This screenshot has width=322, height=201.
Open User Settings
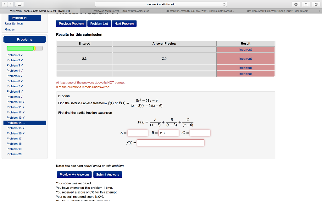(15, 23)
